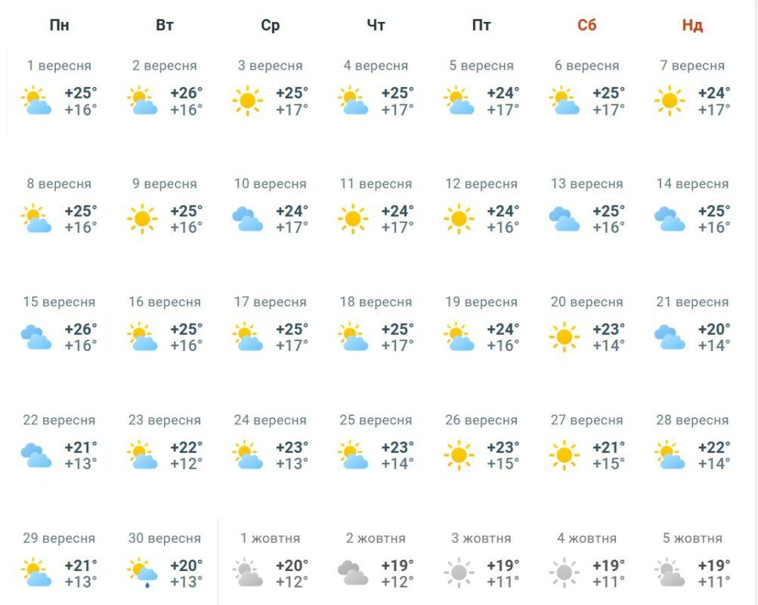Click the sunny icon for 3 вересня

[x=248, y=101]
